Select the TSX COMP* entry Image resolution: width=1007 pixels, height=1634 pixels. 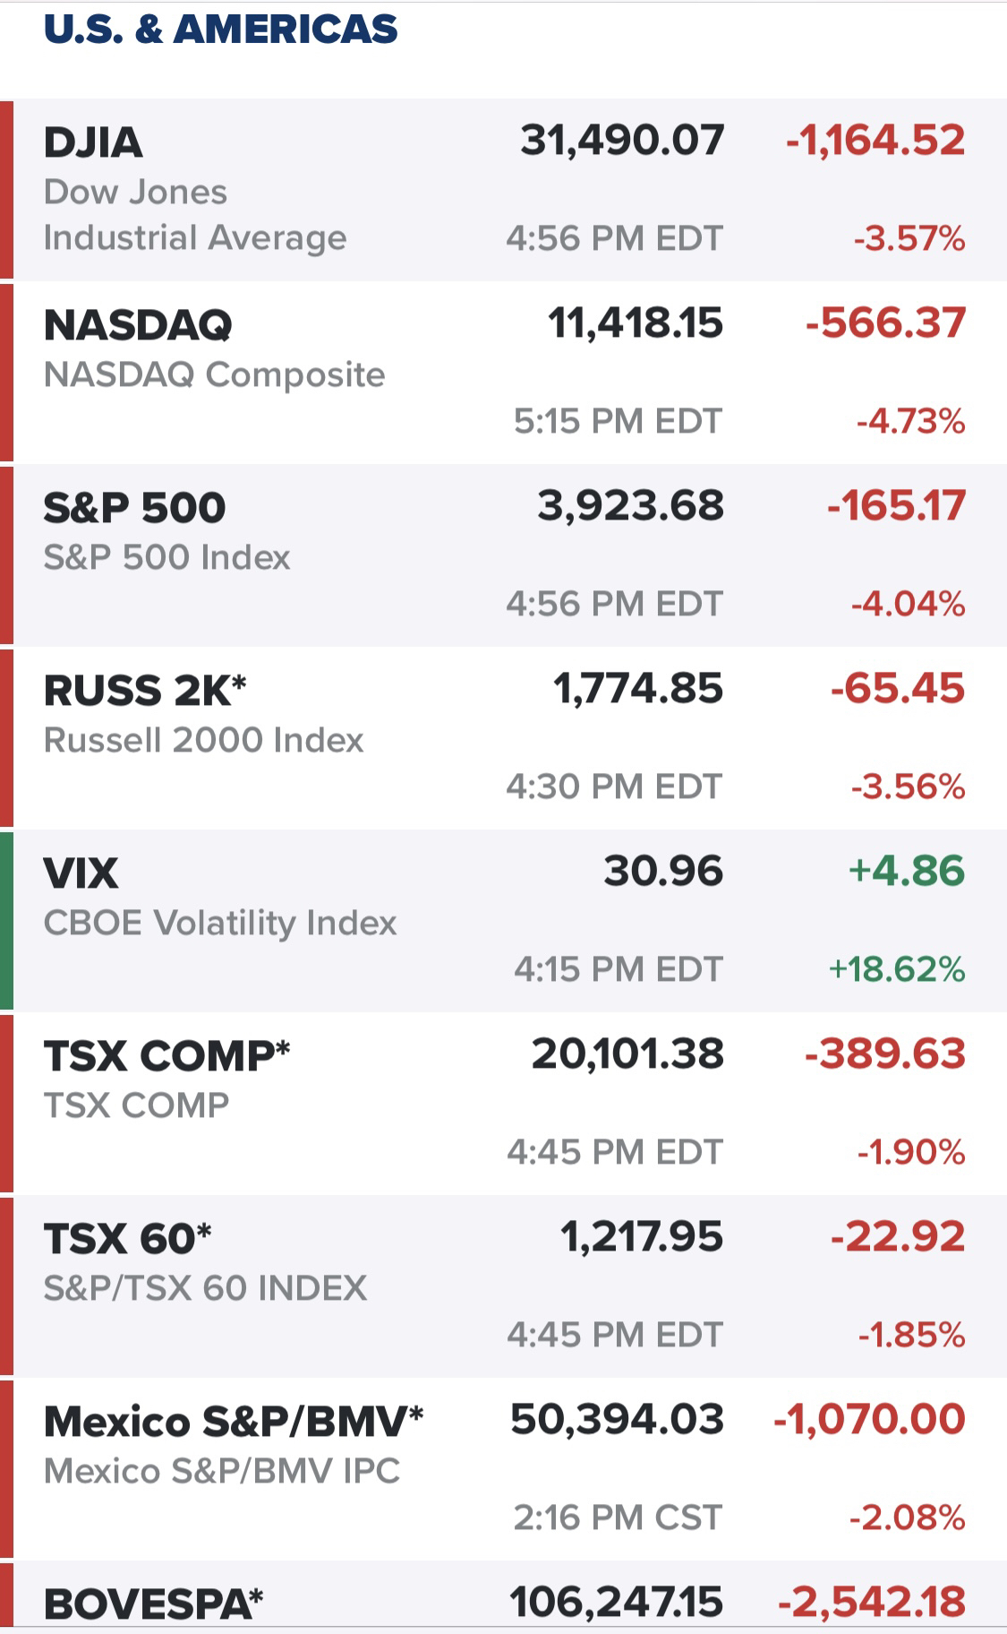coord(503,1104)
